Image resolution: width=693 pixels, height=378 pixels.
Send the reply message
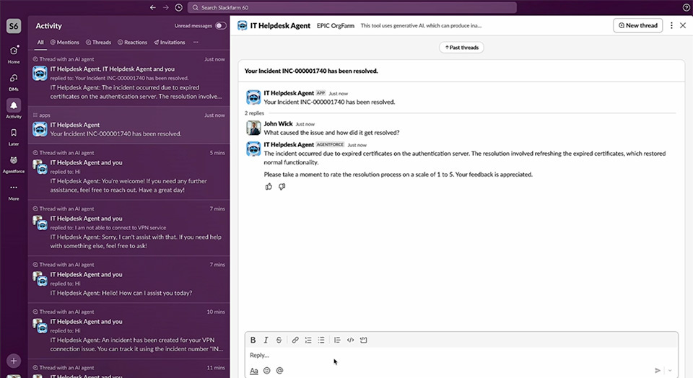(658, 371)
